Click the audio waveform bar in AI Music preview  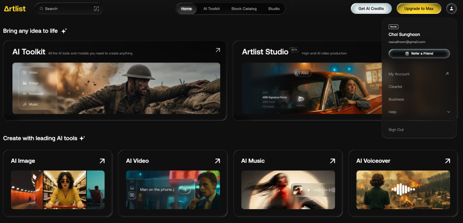pyautogui.click(x=324, y=190)
